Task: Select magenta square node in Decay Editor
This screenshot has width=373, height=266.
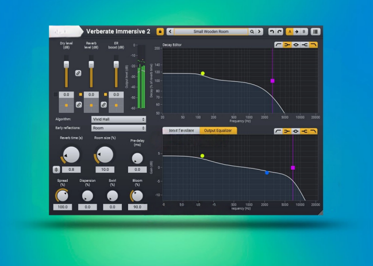Action: pos(272,81)
